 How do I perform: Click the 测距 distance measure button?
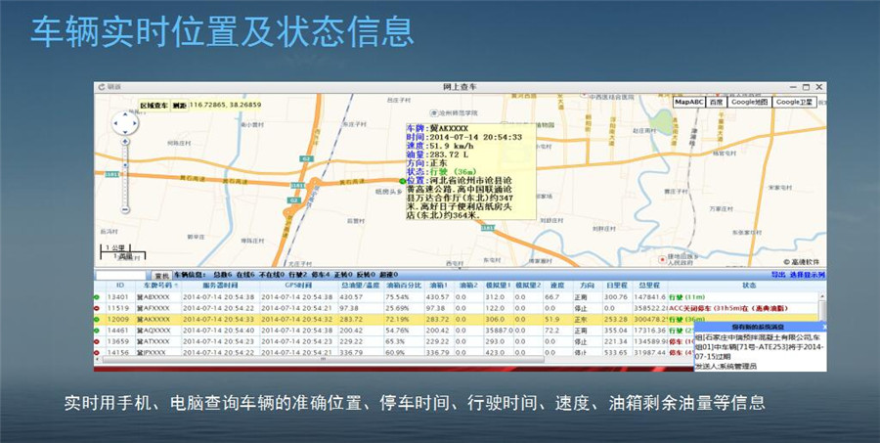click(179, 104)
